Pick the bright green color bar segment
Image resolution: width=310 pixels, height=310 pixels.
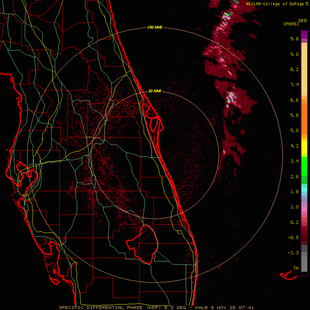pyautogui.click(x=304, y=166)
